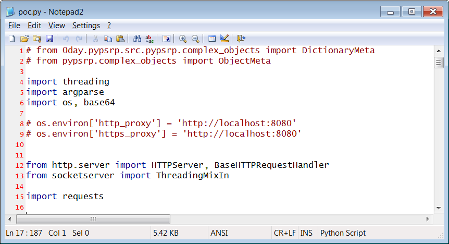Image resolution: width=449 pixels, height=244 pixels.
Task: Click the Copy icon in the toolbar
Action: (x=108, y=39)
